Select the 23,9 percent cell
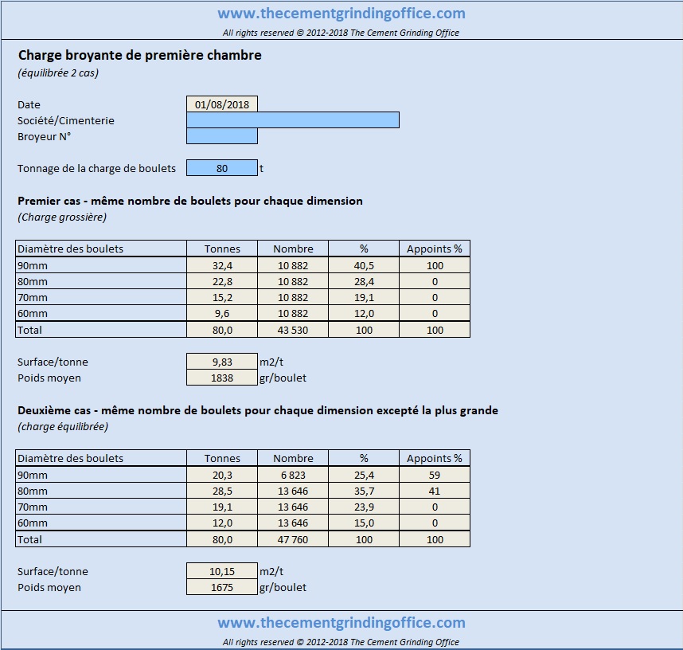683x650 pixels. coord(364,507)
